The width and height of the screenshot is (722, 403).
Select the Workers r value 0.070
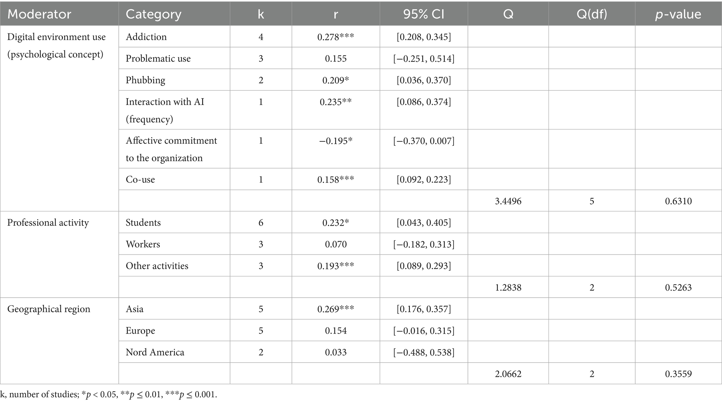coord(336,244)
